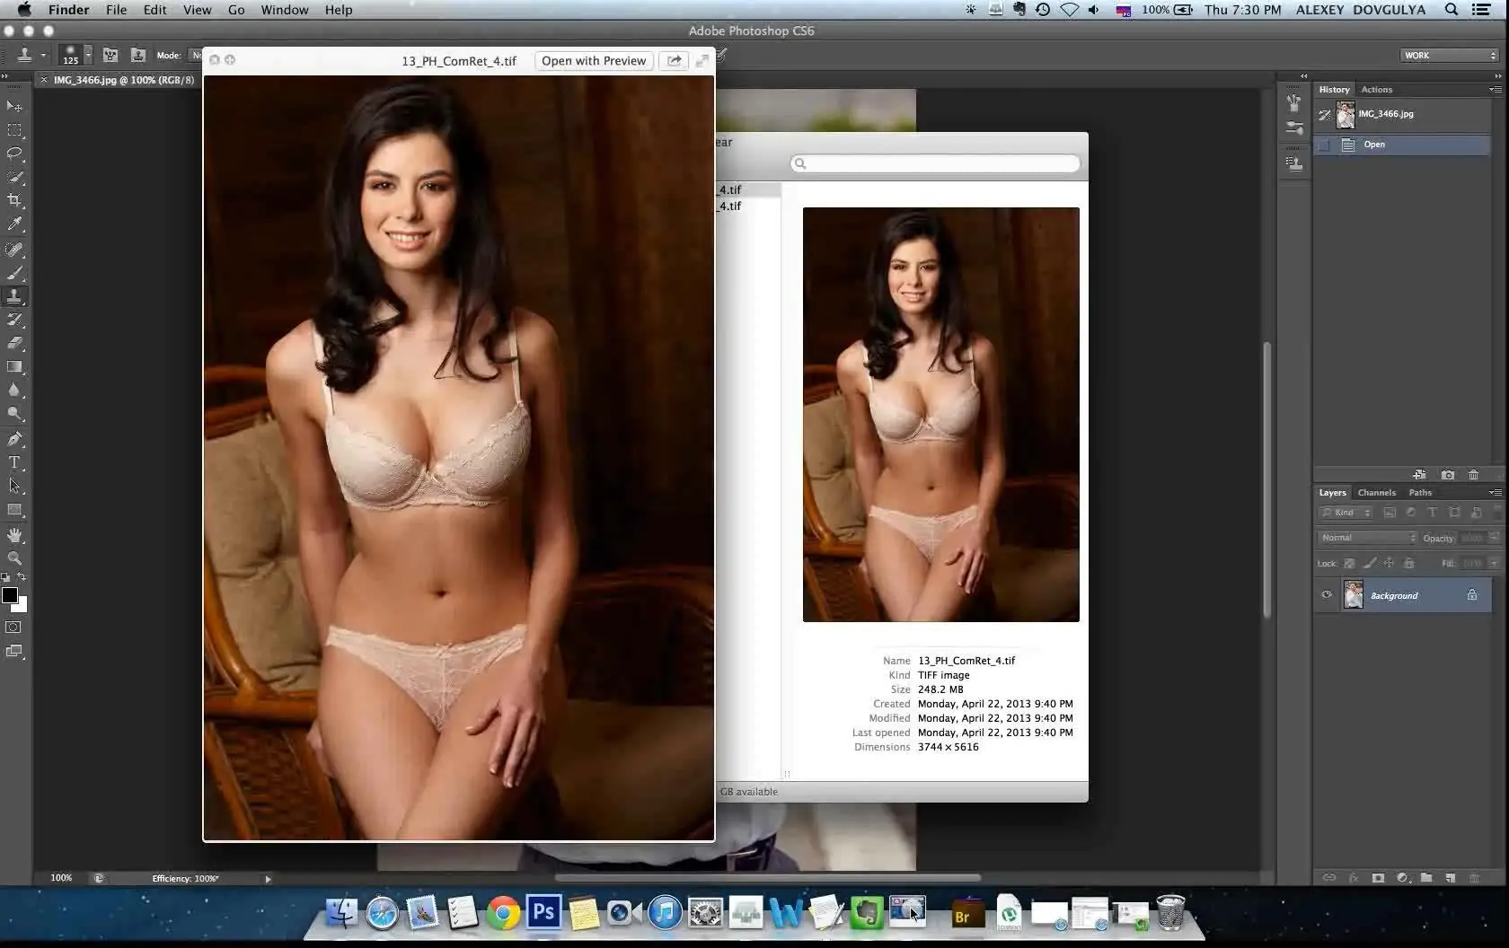Toggle visibility of the Background layer
This screenshot has width=1509, height=948.
tap(1326, 595)
